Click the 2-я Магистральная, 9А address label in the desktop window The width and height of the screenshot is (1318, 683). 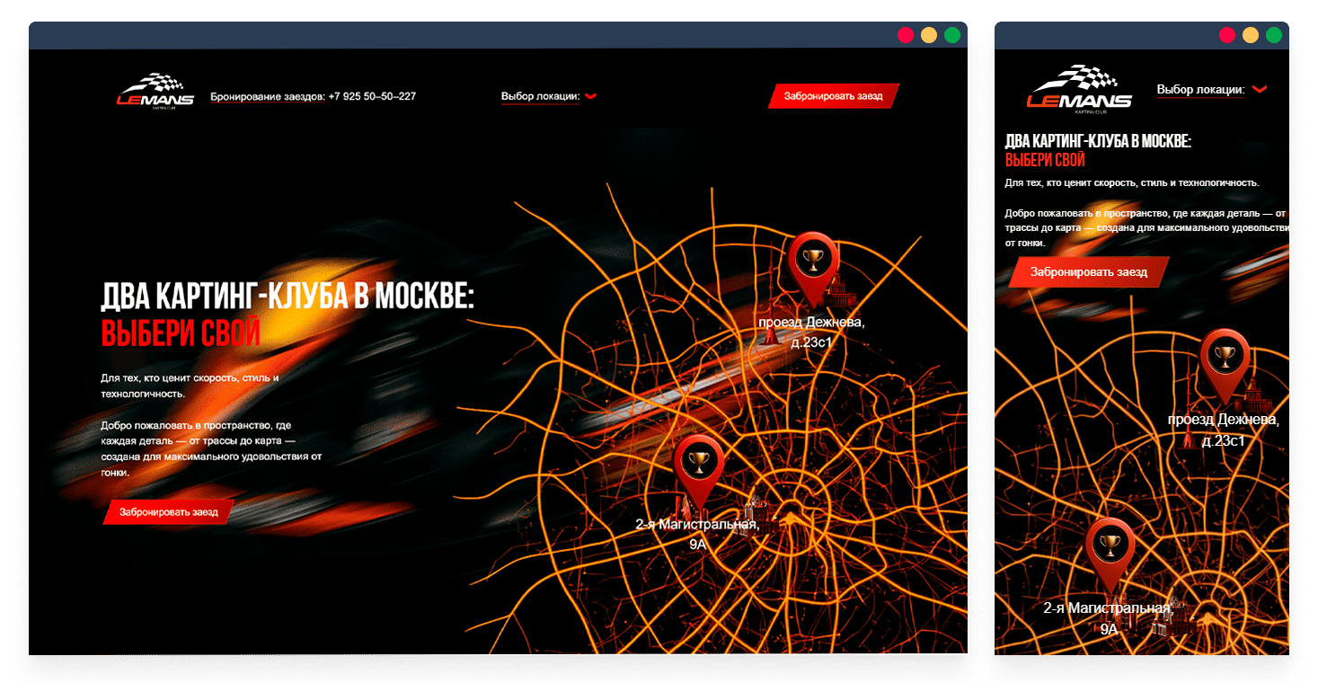coord(697,535)
